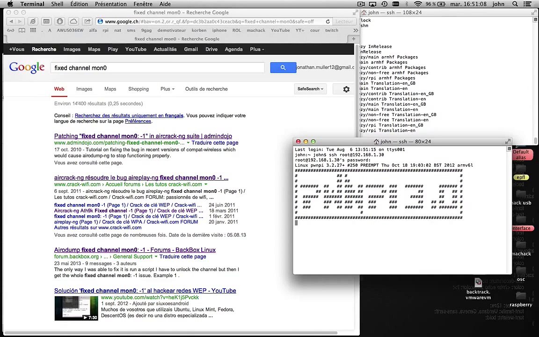
Task: Click 'Recherchez des résultats uniquement en français'
Action: pyautogui.click(x=129, y=116)
